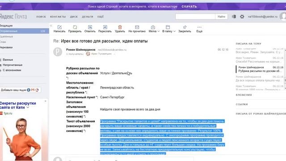Open settings gear icon in header
Screen dimensions: 286x161
tap(242, 17)
